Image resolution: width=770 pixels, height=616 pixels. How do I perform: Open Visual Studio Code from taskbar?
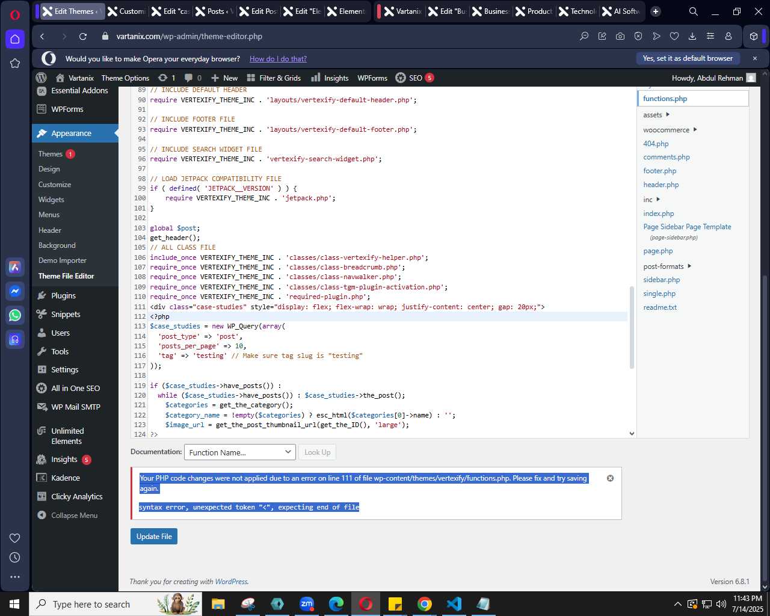(x=454, y=604)
